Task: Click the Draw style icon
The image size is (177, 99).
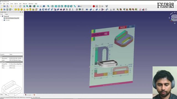Action: coord(30,6)
